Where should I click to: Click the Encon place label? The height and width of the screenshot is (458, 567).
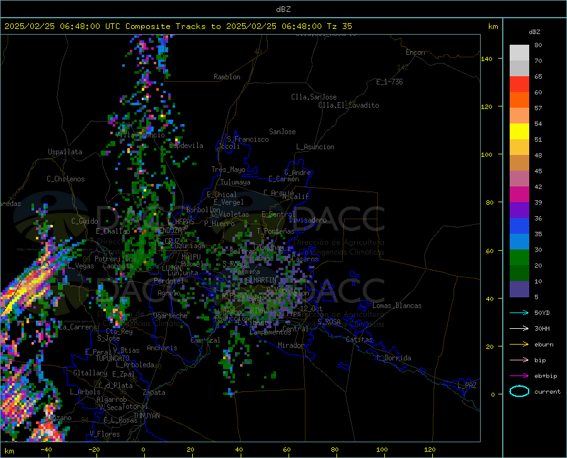tap(415, 52)
